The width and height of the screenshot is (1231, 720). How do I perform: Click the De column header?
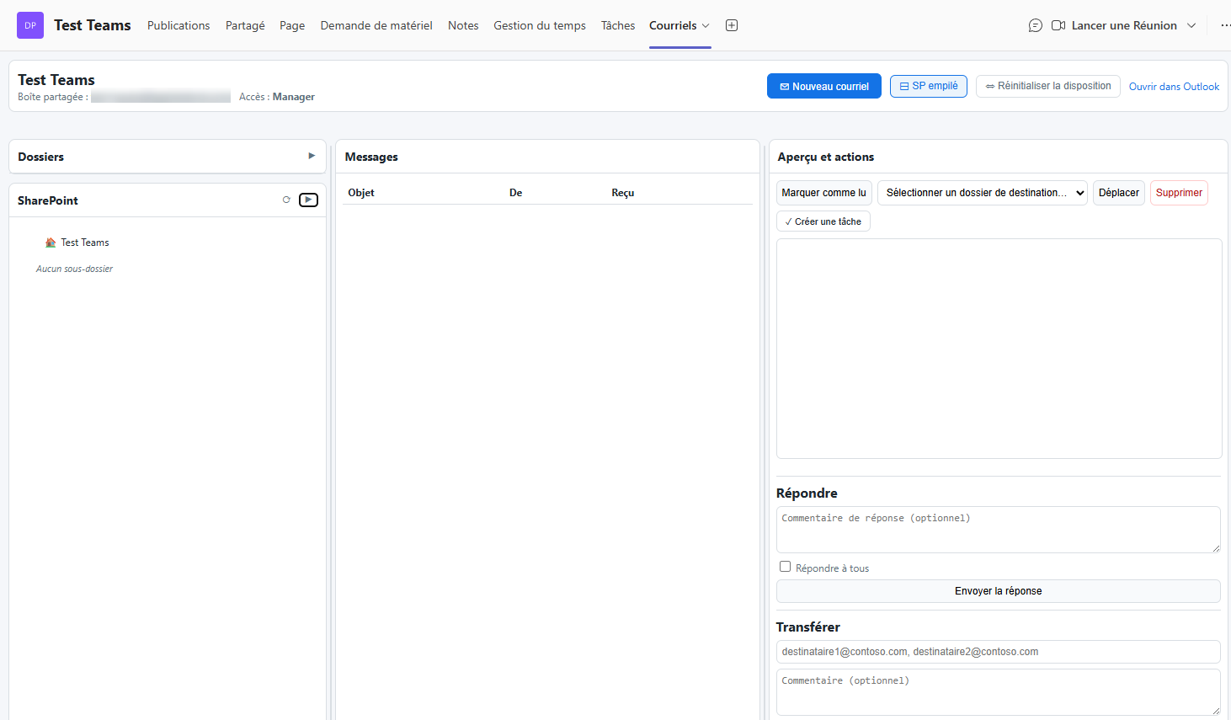(x=516, y=193)
